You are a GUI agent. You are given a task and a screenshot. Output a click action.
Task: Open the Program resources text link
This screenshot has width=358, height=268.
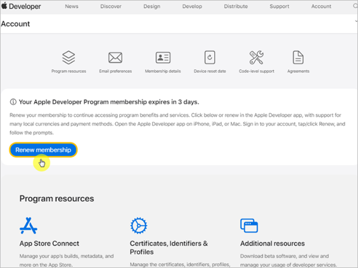[x=69, y=71]
